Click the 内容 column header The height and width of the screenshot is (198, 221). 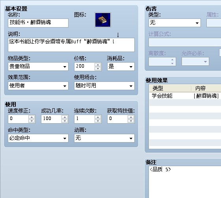tap(206, 88)
